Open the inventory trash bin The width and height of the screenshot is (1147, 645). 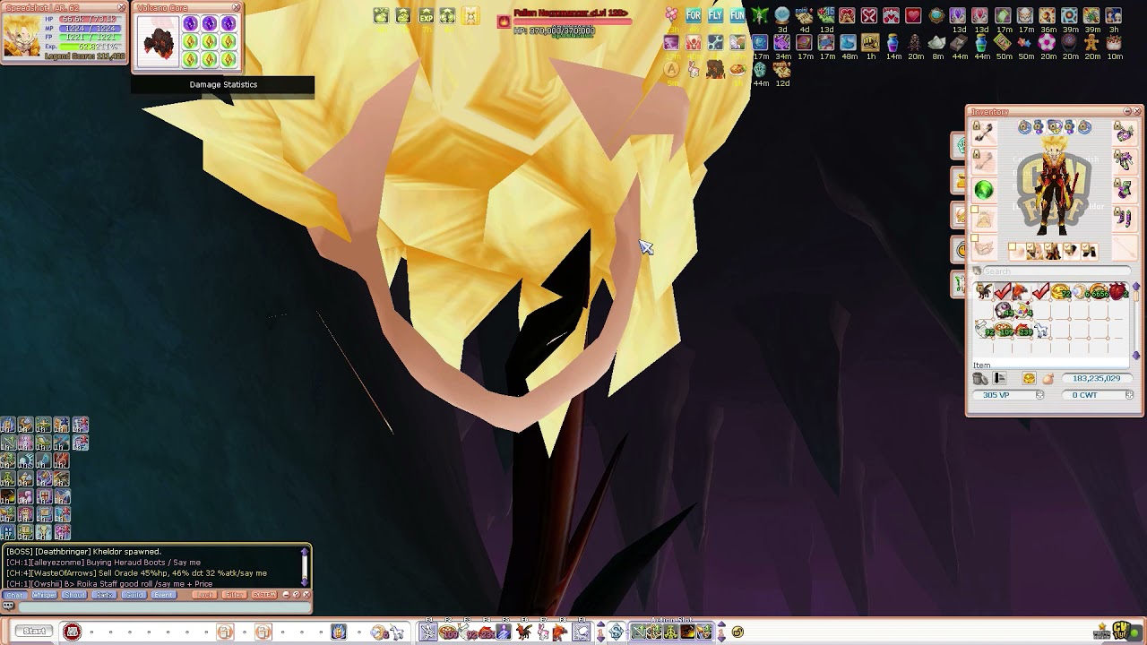(x=980, y=379)
